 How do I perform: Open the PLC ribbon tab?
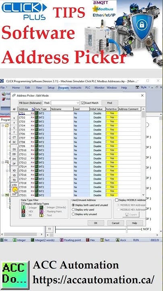(x=88, y=88)
